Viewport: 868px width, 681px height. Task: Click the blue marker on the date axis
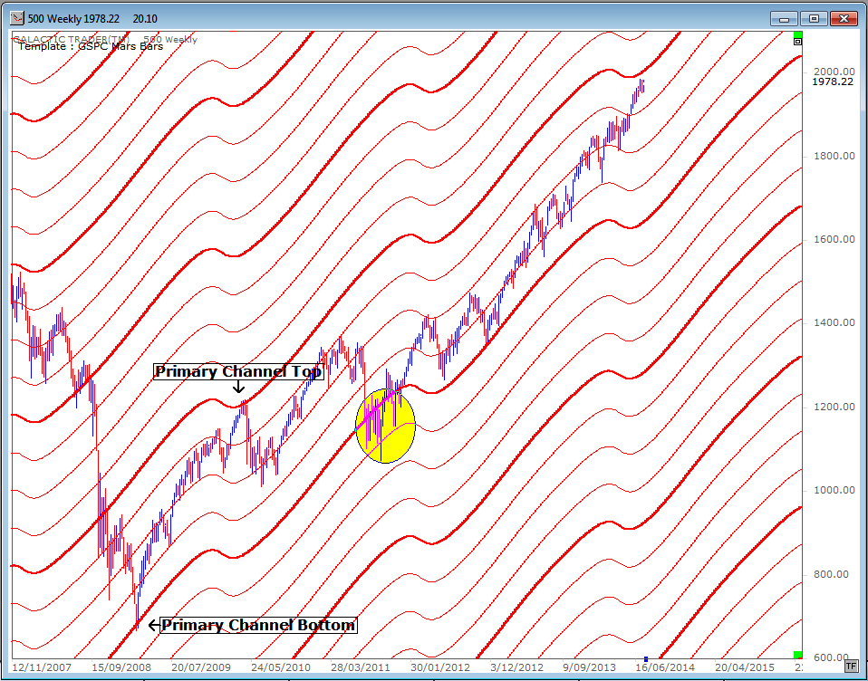(x=645, y=659)
